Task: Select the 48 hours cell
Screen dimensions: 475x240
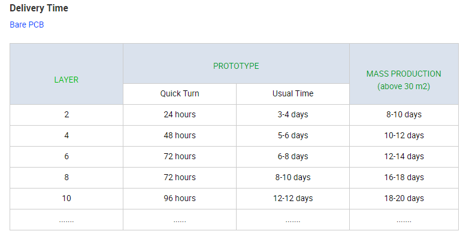Action: (180, 136)
